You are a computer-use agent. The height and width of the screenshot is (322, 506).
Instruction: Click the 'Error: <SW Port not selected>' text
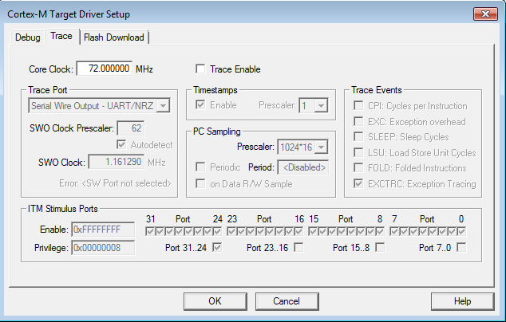[115, 183]
